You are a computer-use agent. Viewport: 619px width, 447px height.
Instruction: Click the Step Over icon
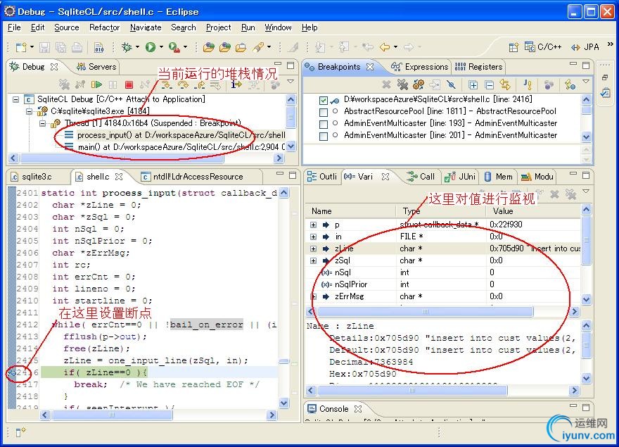tap(183, 84)
